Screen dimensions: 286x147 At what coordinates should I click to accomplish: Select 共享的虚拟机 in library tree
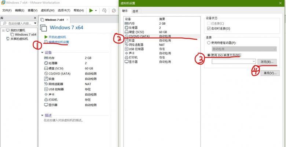click(x=17, y=39)
